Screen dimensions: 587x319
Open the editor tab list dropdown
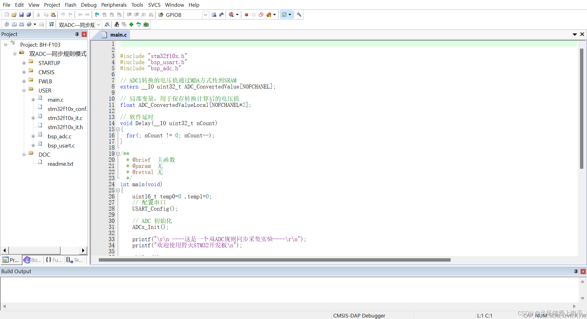(x=575, y=34)
